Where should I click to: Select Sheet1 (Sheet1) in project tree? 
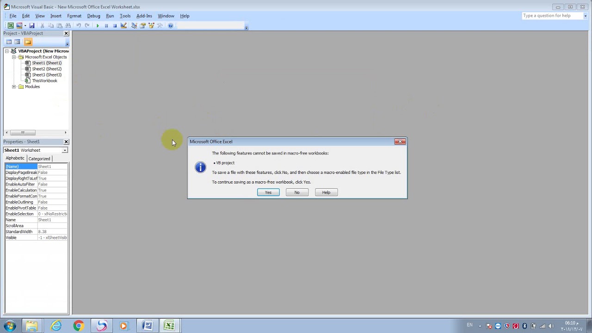47,63
